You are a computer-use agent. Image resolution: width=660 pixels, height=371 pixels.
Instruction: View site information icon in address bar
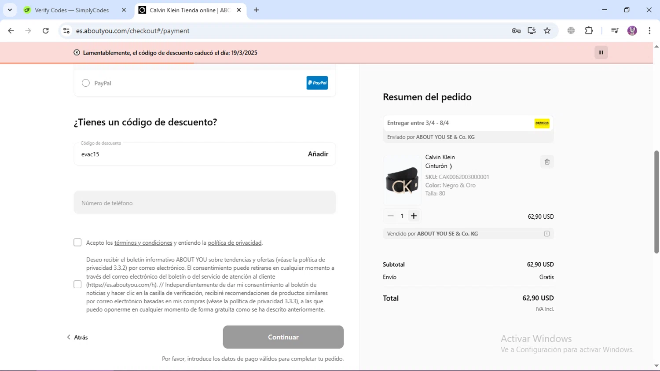[x=66, y=31]
